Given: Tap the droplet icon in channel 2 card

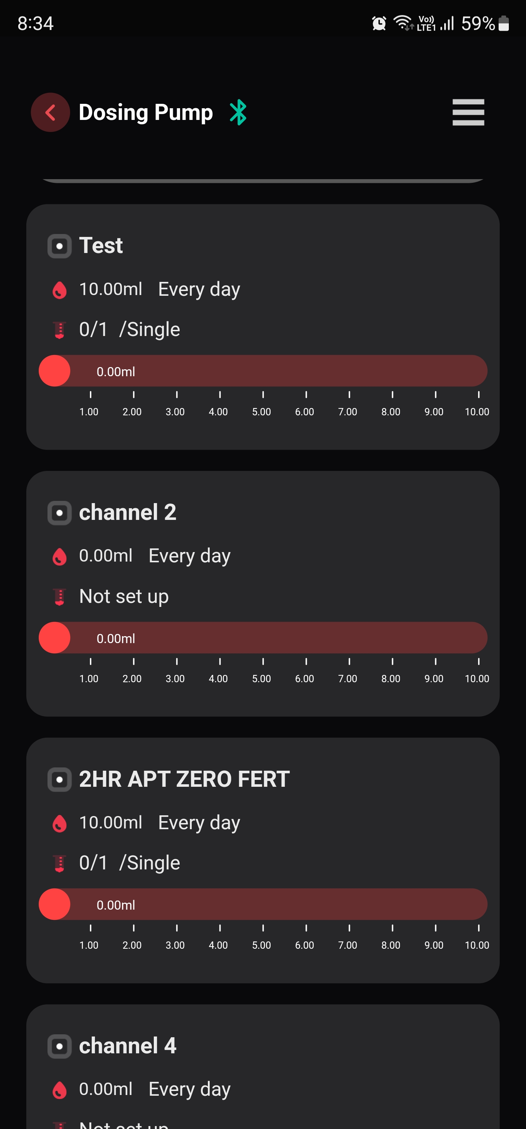Looking at the screenshot, I should [60, 556].
